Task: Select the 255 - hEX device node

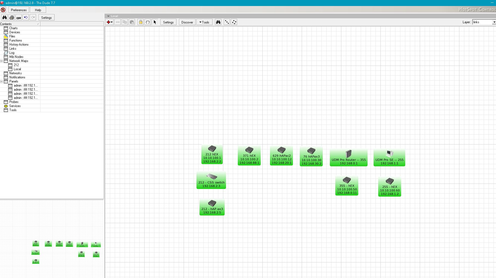Action: (x=390, y=187)
